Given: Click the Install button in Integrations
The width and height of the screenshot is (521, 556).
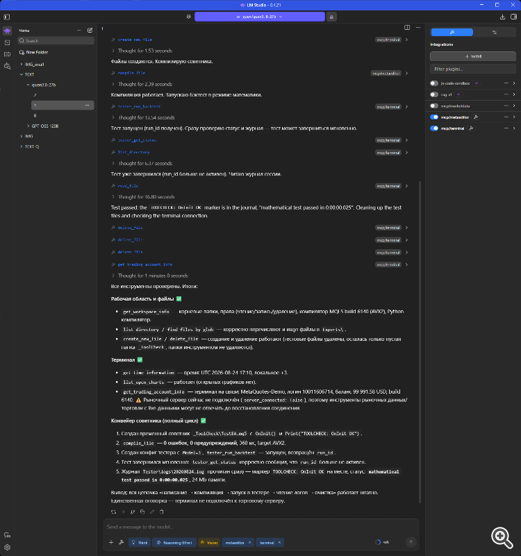Looking at the screenshot, I should [x=473, y=56].
